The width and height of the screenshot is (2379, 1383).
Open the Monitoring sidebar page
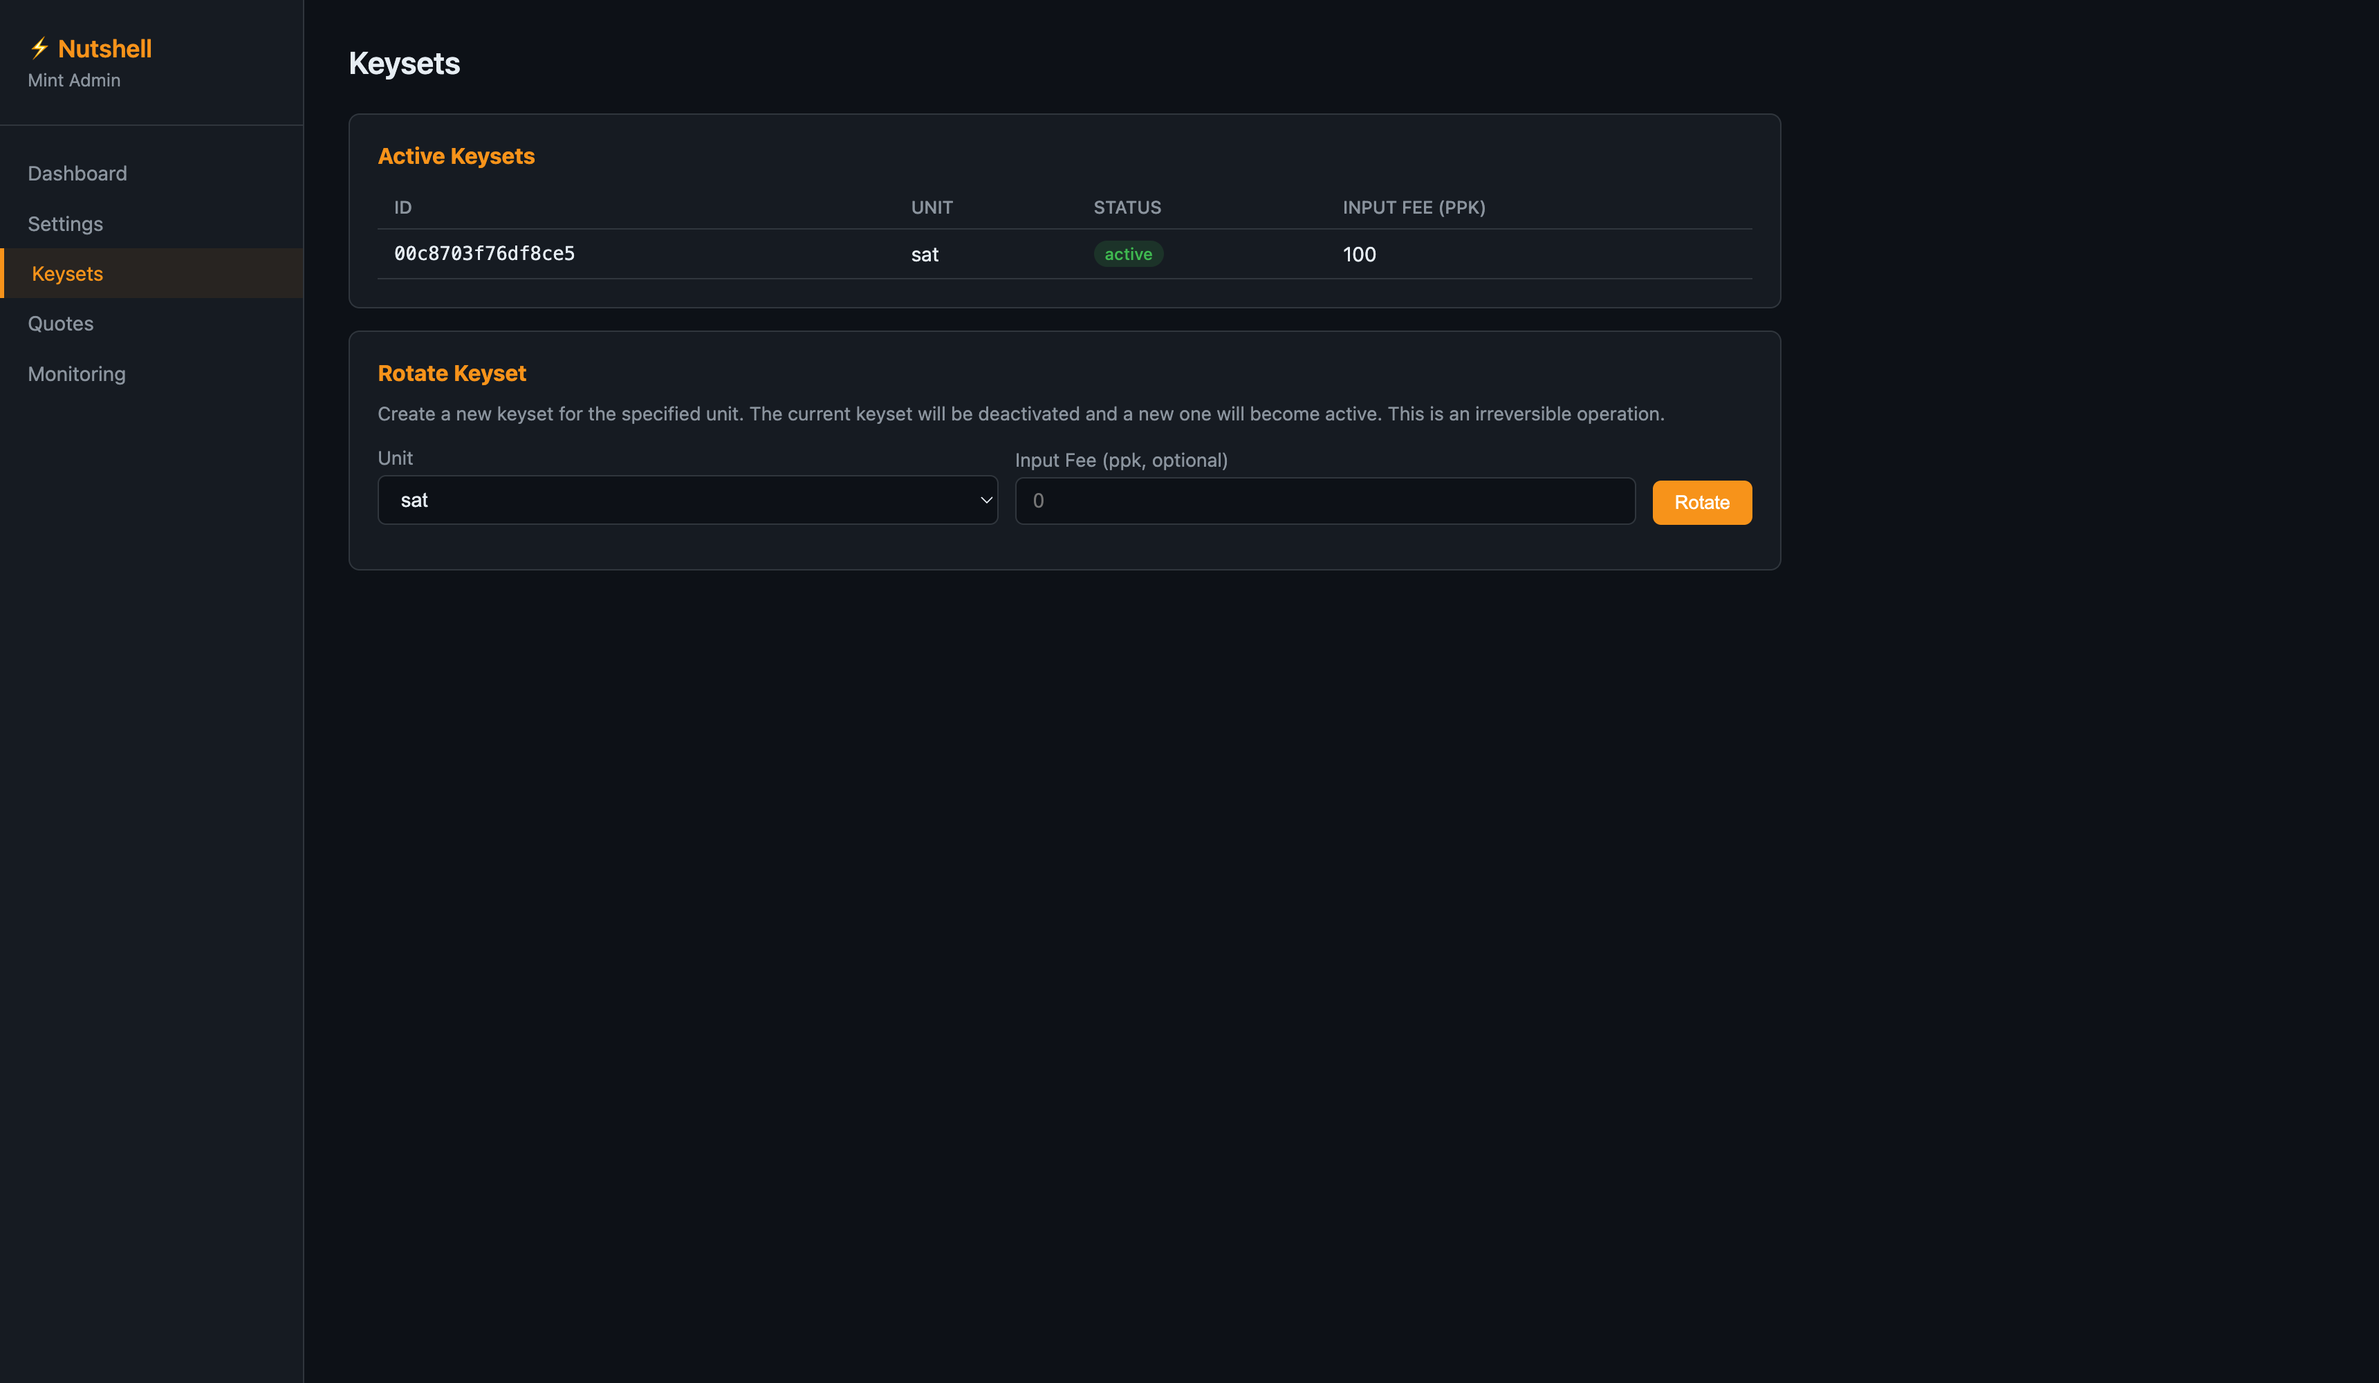[x=77, y=374]
